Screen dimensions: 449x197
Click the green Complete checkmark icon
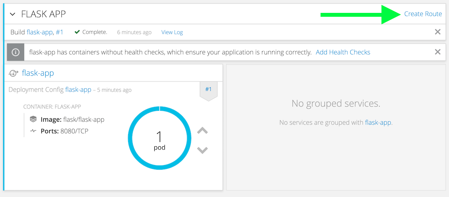tap(77, 32)
